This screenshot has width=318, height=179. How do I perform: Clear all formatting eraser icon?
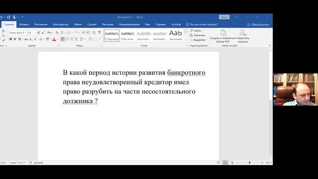[57, 32]
